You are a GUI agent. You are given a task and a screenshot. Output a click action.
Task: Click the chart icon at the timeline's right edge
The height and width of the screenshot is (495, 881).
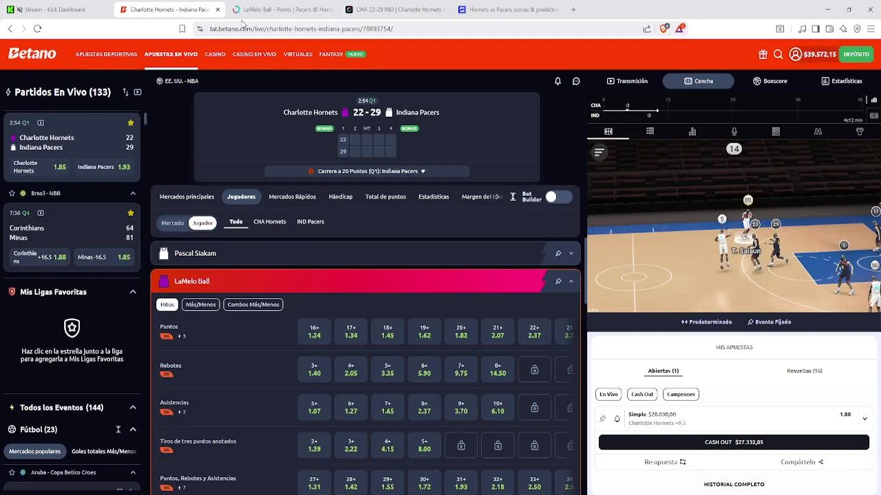click(874, 100)
